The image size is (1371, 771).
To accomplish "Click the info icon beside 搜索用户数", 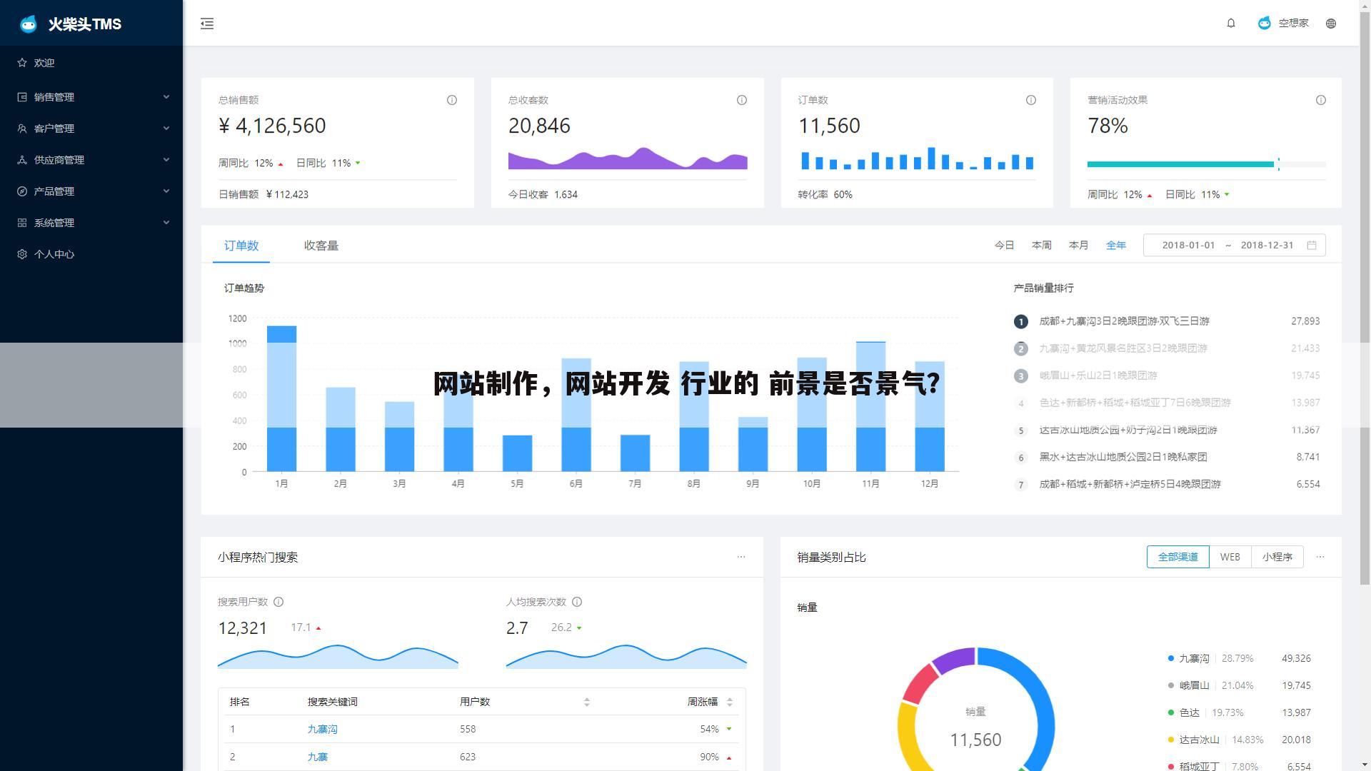I will [278, 602].
